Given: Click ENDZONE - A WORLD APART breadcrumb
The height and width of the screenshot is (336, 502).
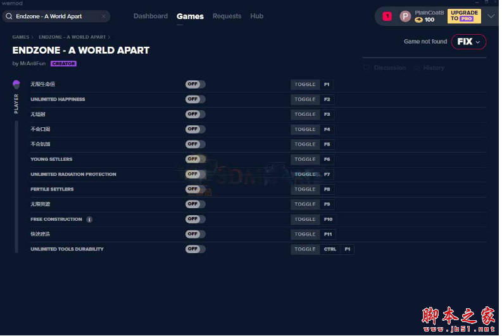Looking at the screenshot, I should tap(72, 37).
